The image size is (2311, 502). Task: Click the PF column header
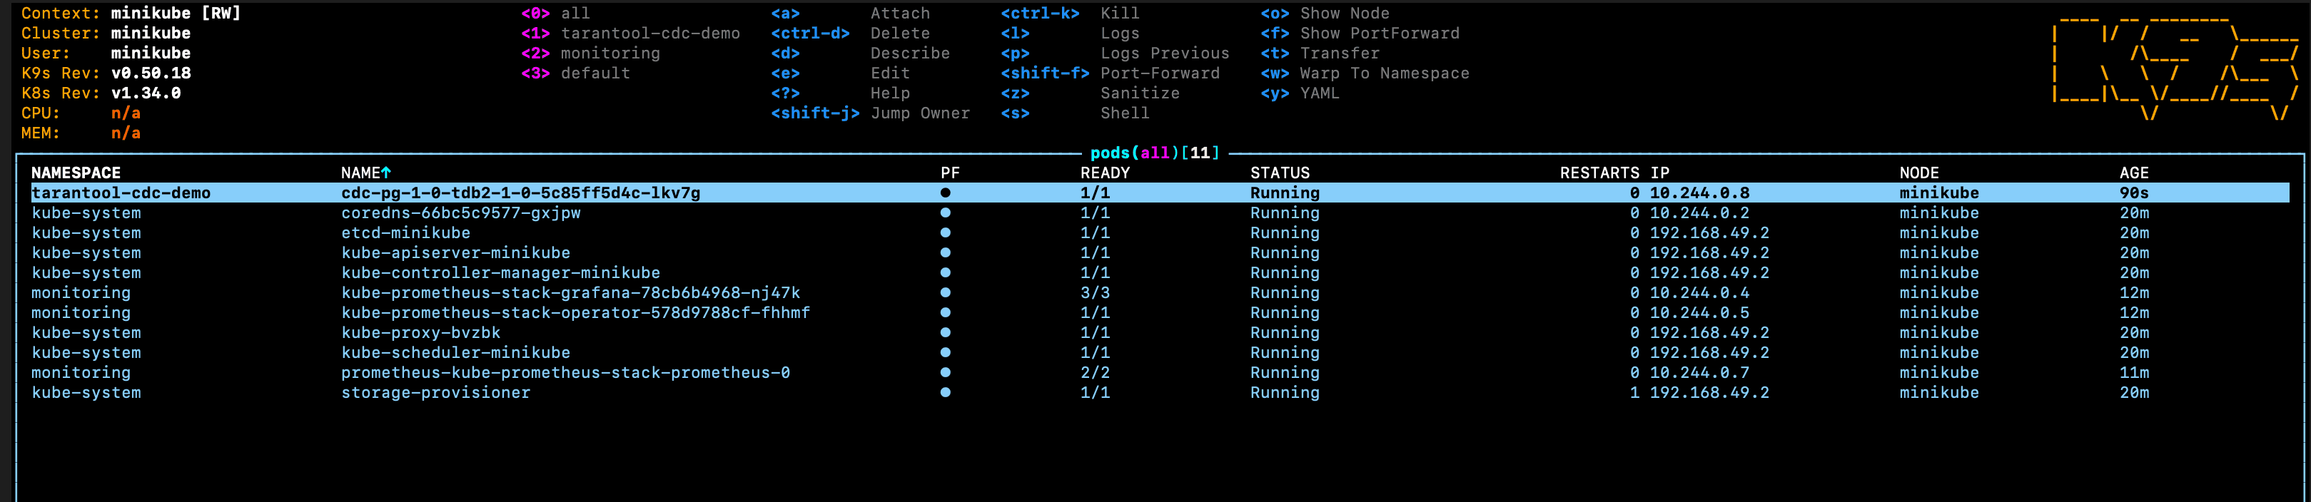pyautogui.click(x=949, y=173)
